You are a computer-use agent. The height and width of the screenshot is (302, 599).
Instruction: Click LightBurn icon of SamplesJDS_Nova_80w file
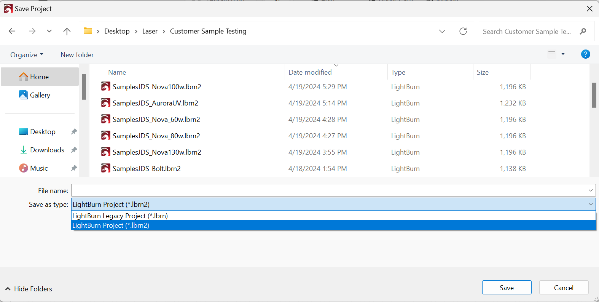106,136
